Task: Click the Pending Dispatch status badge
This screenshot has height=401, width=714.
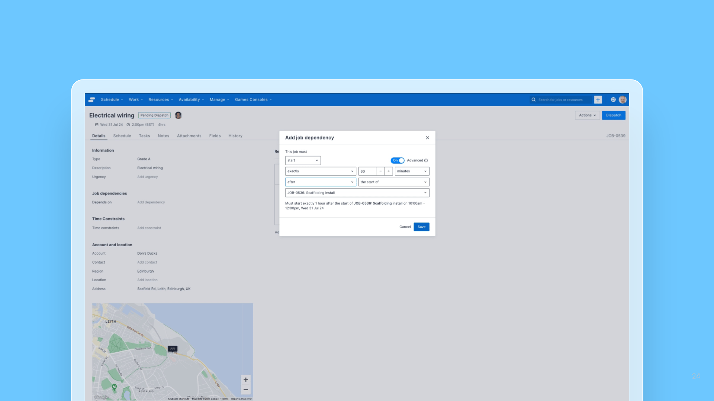Action: [154, 115]
